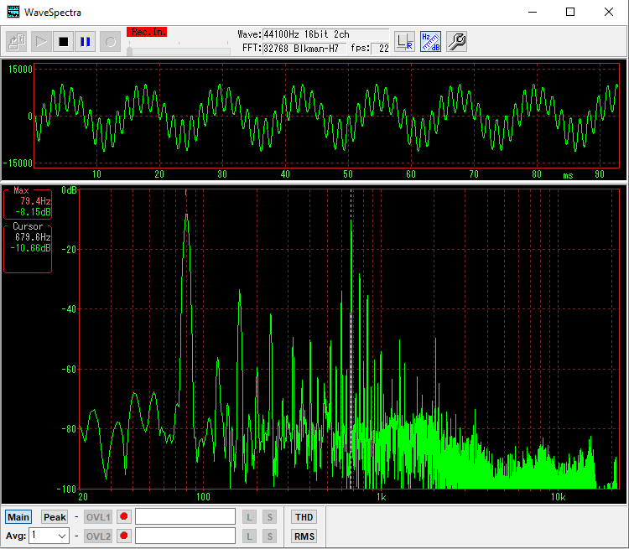Toggle the OVL2 overlay button
The width and height of the screenshot is (629, 549).
tap(98, 536)
